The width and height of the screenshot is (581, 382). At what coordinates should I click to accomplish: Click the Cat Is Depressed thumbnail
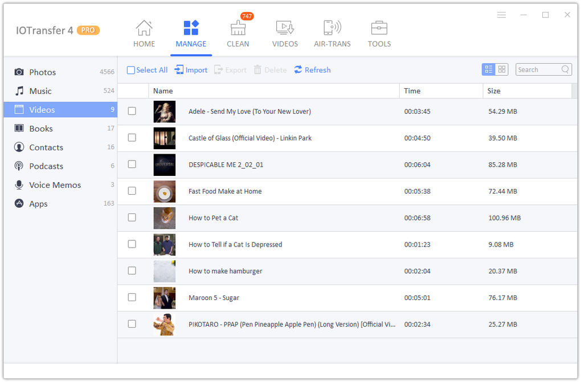tap(165, 245)
